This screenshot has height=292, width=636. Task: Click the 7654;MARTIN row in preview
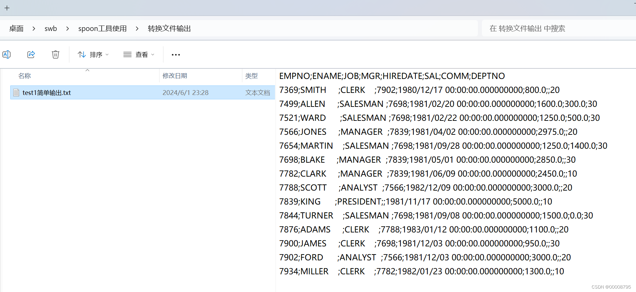point(443,146)
